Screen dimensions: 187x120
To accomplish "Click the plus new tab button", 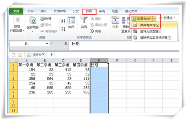I will (x=51, y=55).
